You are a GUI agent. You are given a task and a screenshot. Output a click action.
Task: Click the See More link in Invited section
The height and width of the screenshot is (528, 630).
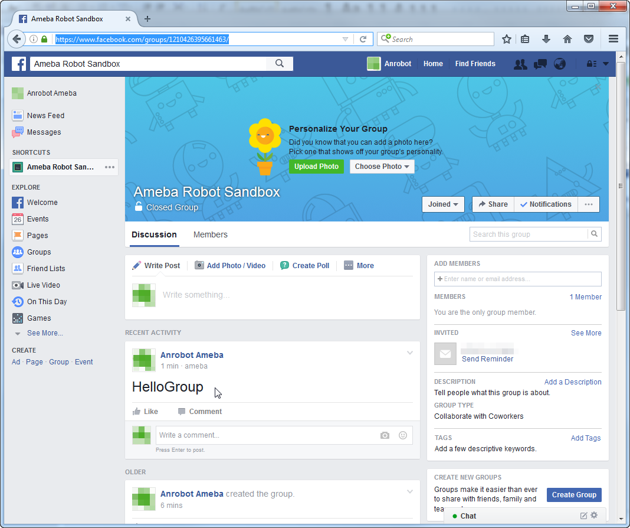coord(586,333)
